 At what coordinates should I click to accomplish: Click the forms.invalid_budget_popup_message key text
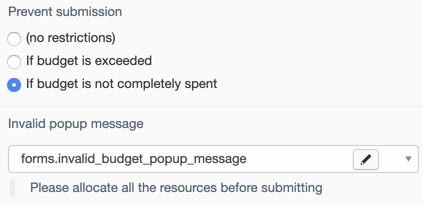pyautogui.click(x=133, y=159)
